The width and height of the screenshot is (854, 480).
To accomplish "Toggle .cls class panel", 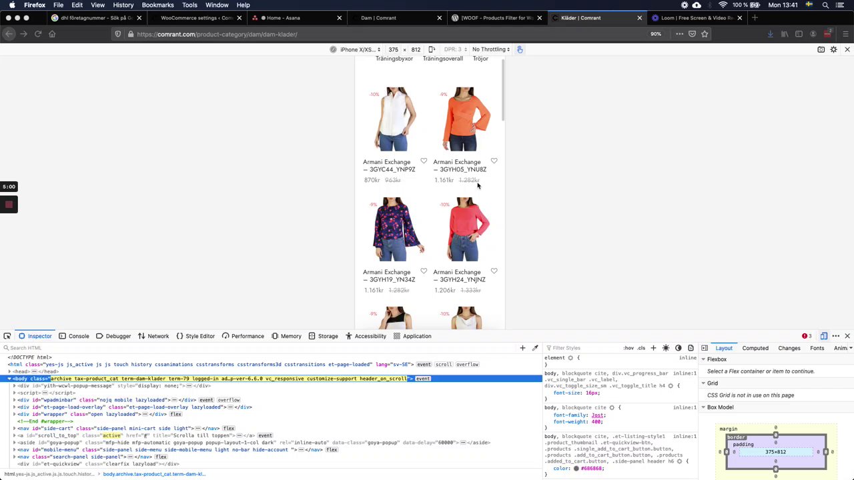I will click(x=641, y=348).
